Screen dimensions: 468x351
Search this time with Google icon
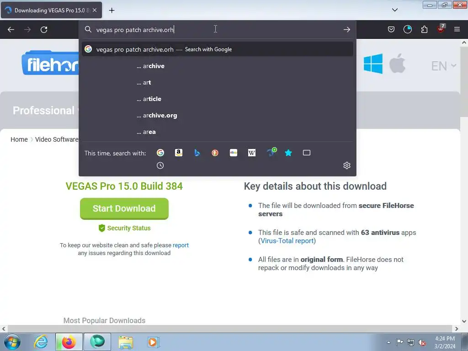[x=160, y=153]
